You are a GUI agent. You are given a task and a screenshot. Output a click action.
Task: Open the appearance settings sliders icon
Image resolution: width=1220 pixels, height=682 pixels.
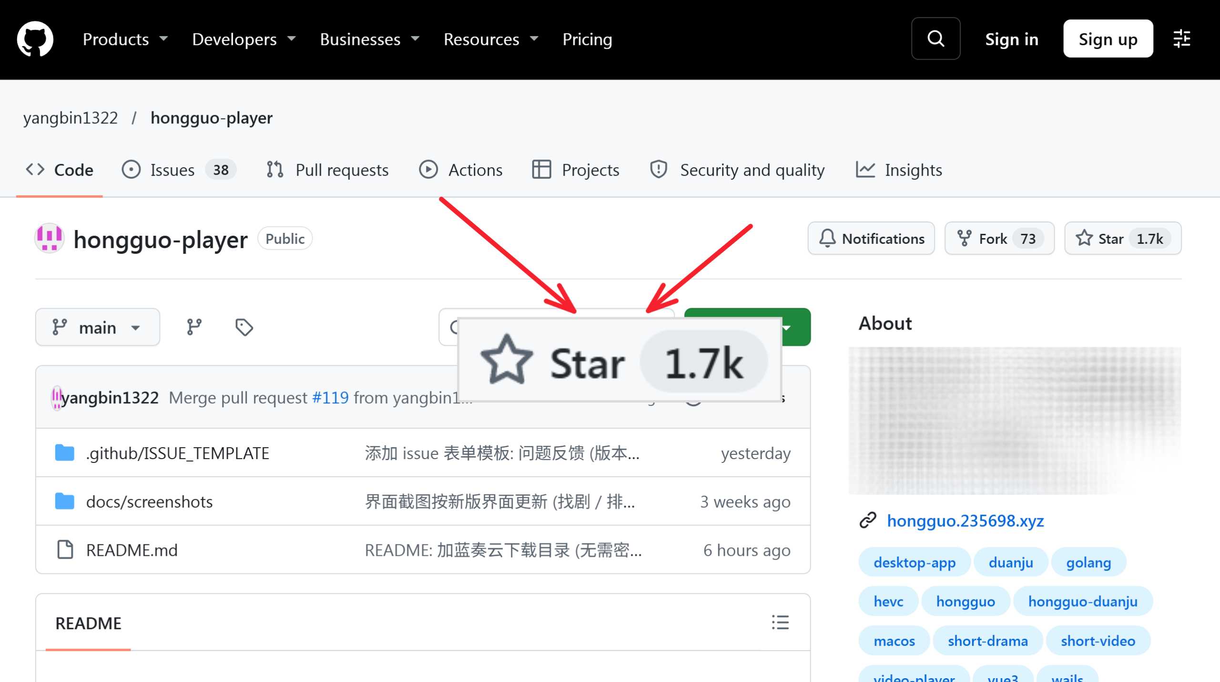click(1182, 39)
